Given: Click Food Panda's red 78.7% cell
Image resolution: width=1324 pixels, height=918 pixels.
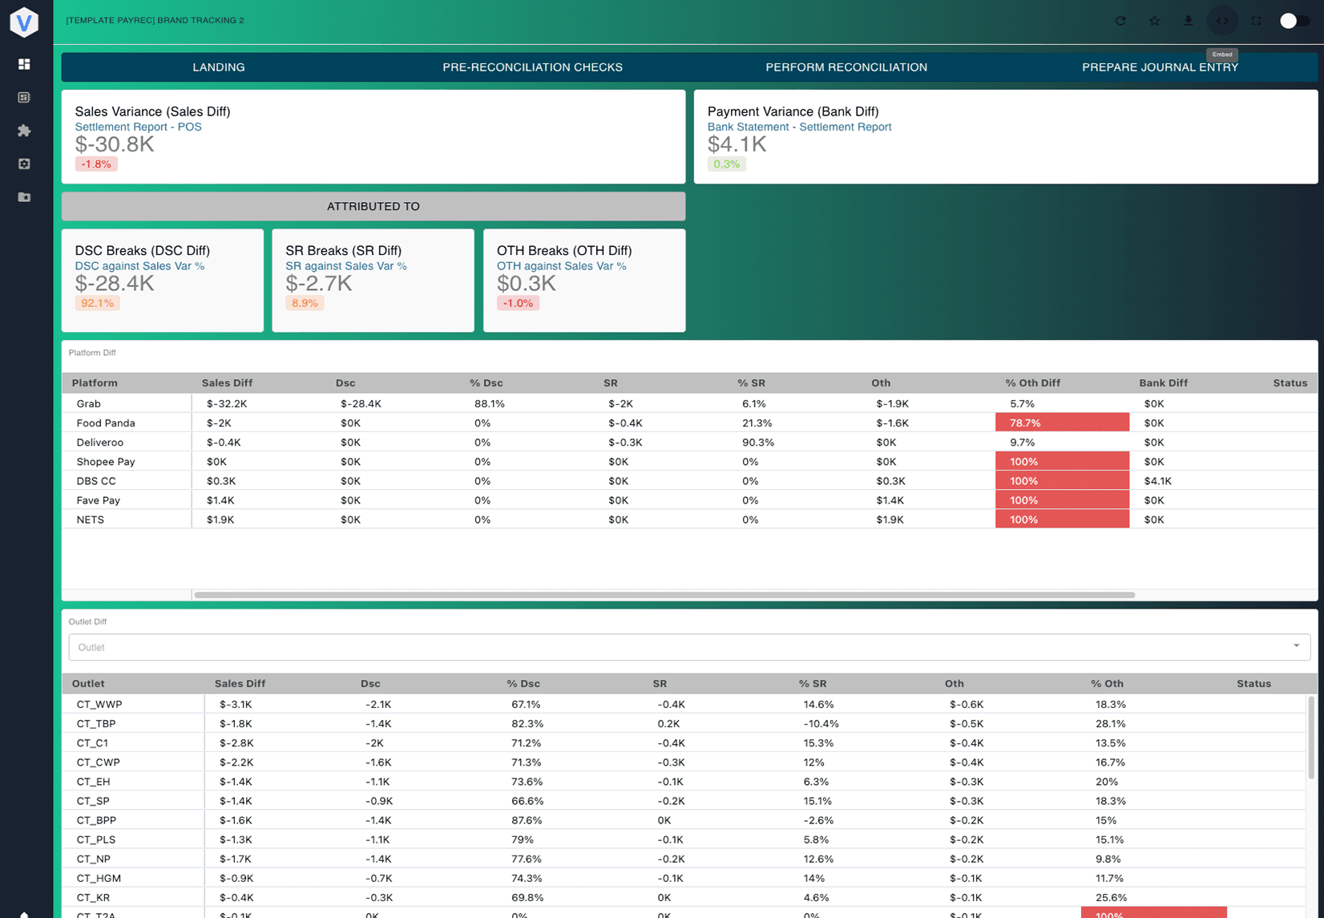Looking at the screenshot, I should (x=1062, y=423).
